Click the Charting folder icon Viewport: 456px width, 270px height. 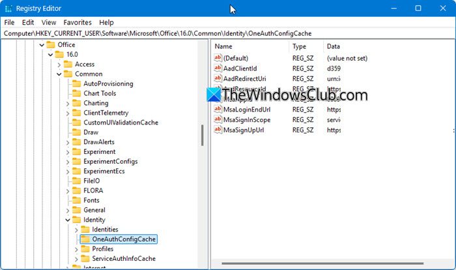click(x=76, y=103)
